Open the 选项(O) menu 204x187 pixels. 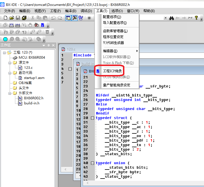(x=117, y=11)
